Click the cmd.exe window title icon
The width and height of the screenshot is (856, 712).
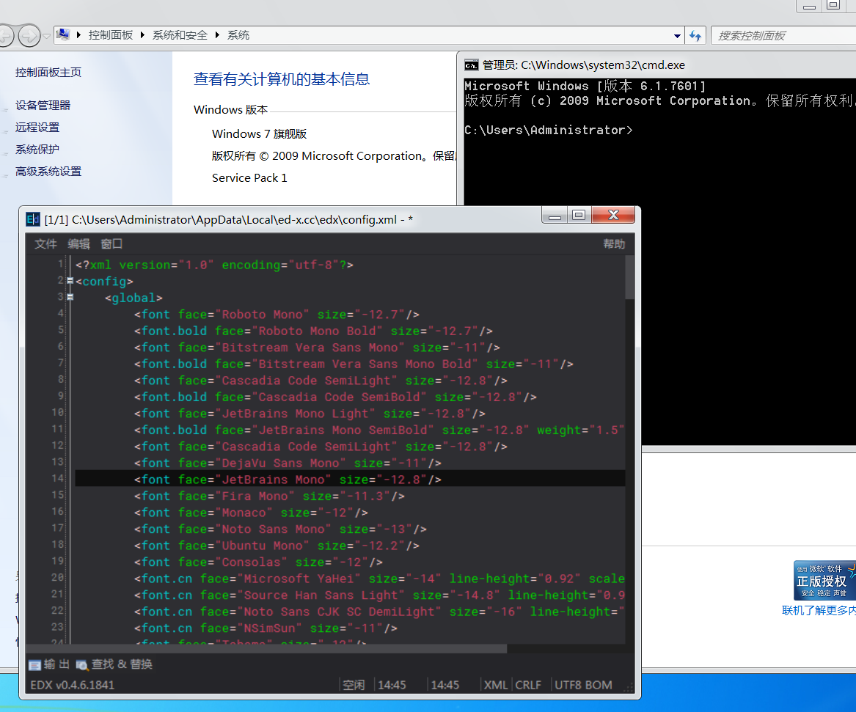[x=471, y=65]
